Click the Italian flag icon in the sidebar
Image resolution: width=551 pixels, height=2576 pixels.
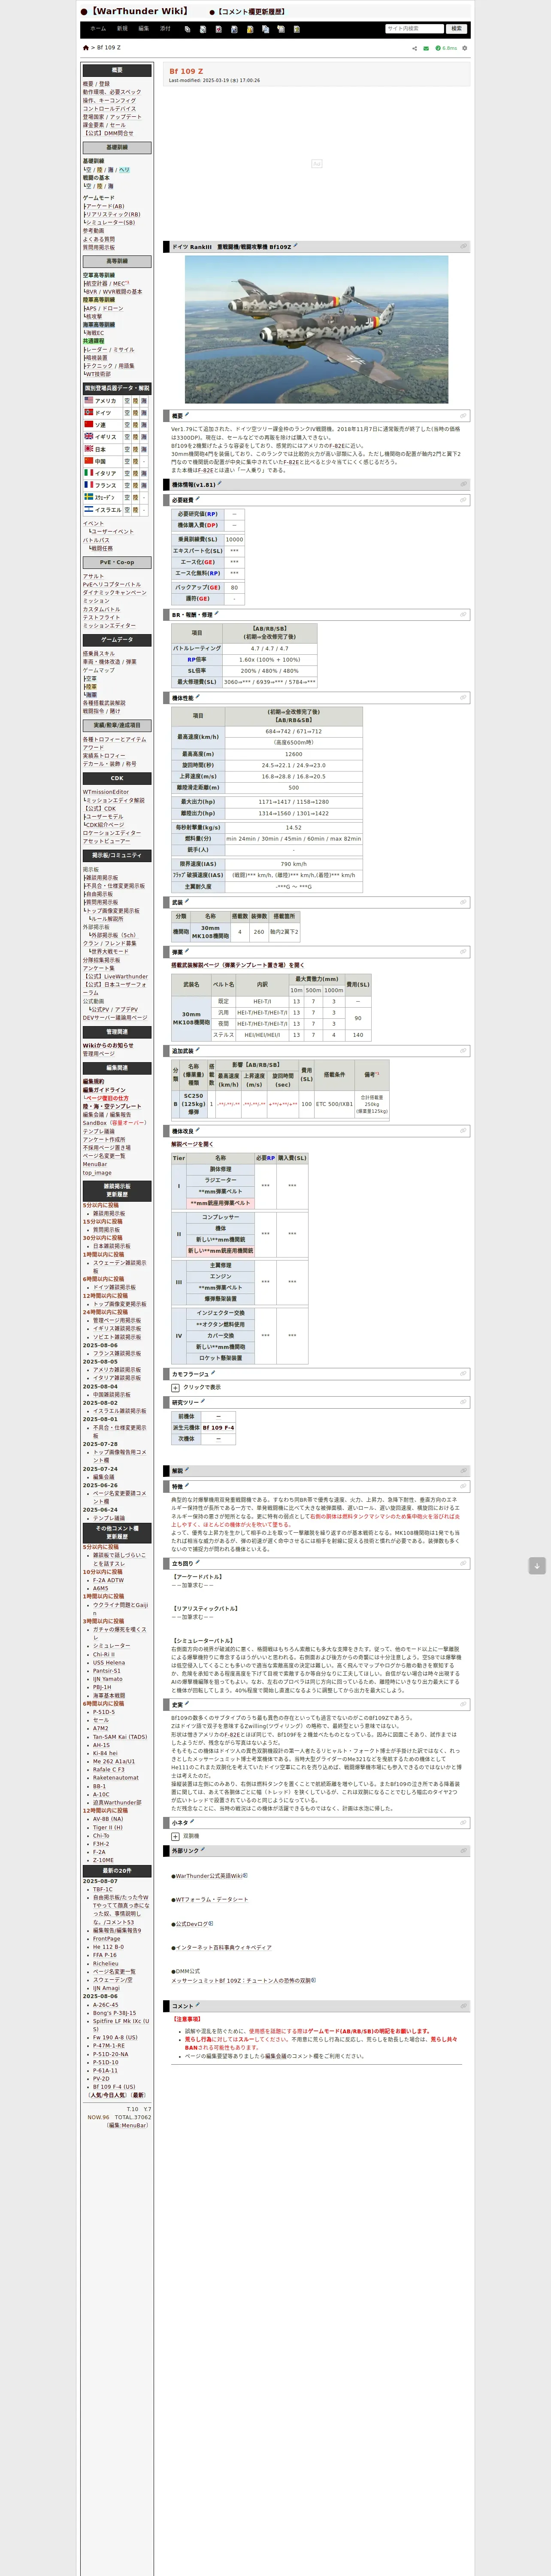(88, 473)
